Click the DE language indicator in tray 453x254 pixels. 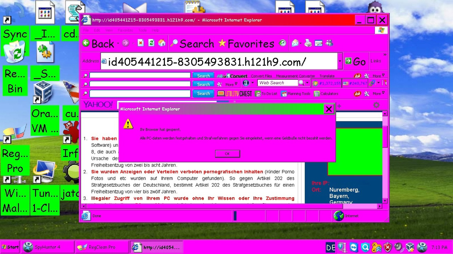331,247
